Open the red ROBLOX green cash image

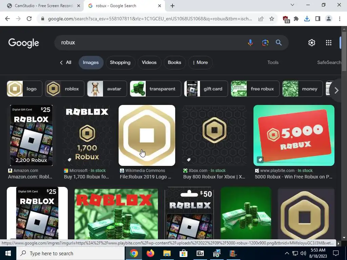[116, 214]
